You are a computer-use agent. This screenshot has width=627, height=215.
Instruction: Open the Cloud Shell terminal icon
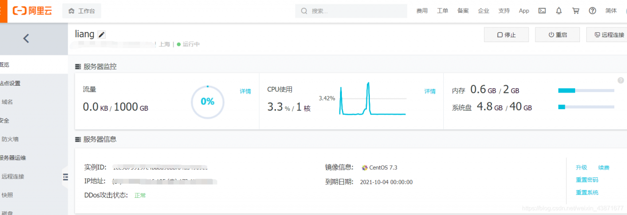coord(542,11)
